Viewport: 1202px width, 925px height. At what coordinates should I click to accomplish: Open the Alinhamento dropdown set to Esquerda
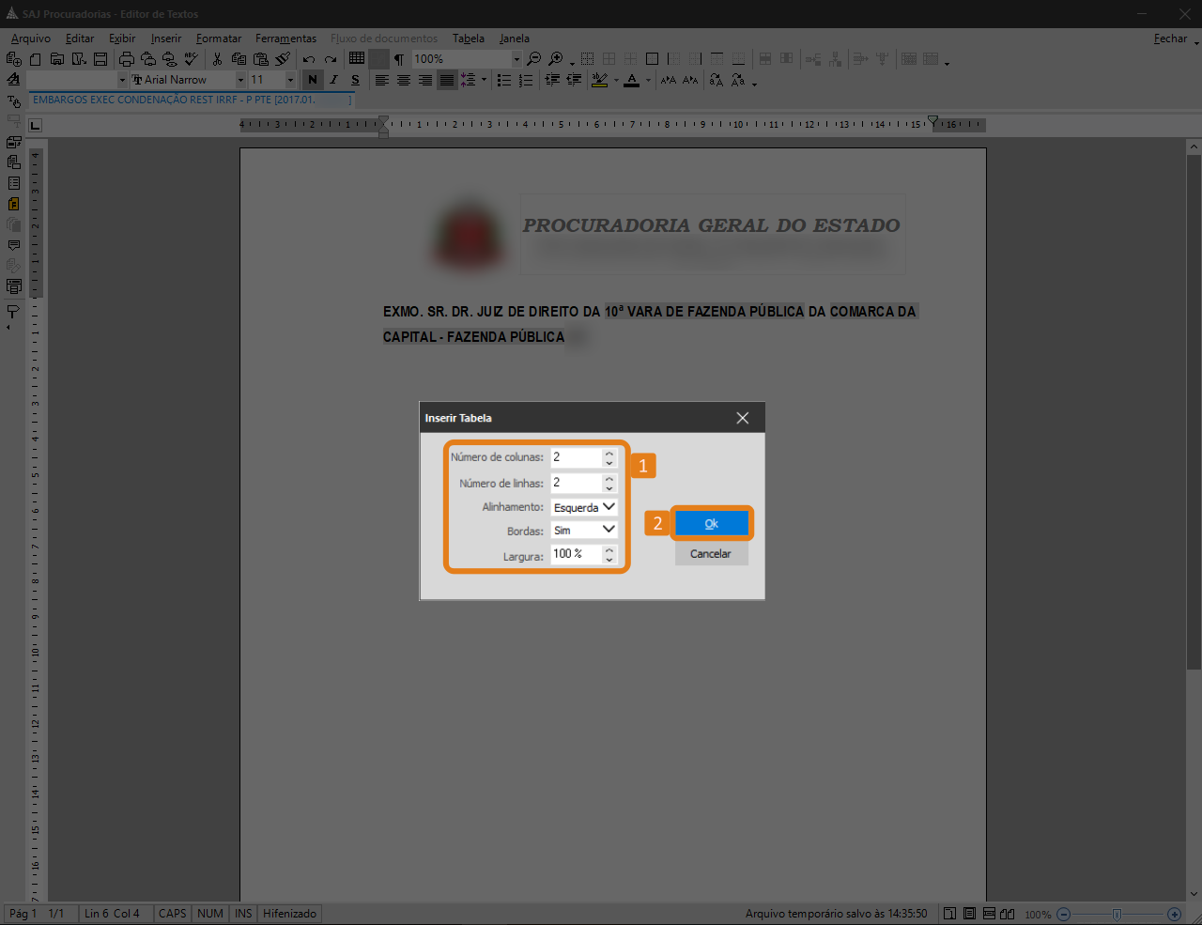(x=584, y=507)
